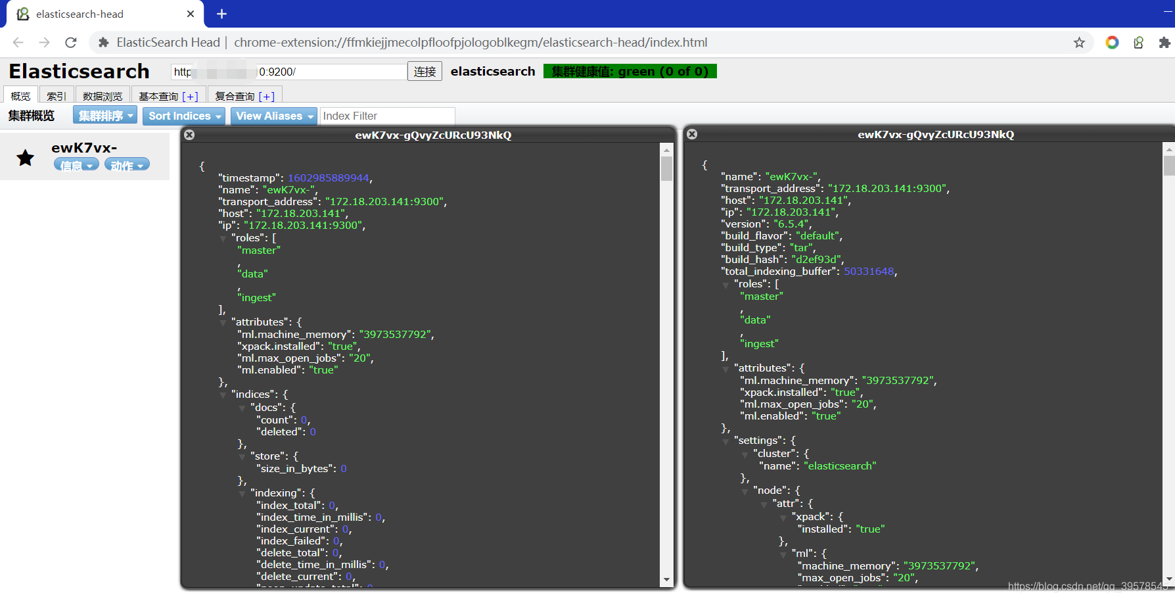Open the node 信息 dropdown
This screenshot has height=599, width=1175.
coord(76,165)
